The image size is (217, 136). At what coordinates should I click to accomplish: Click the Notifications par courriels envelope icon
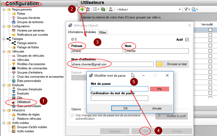tap(14, 35)
